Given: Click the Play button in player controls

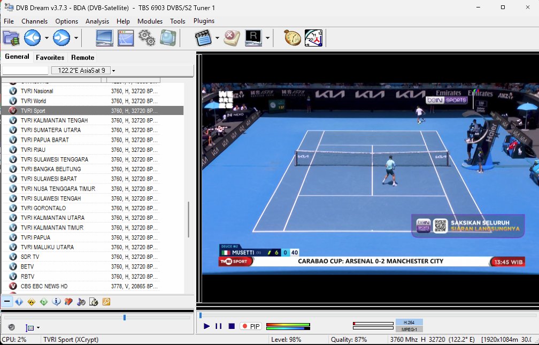Looking at the screenshot, I should point(206,326).
